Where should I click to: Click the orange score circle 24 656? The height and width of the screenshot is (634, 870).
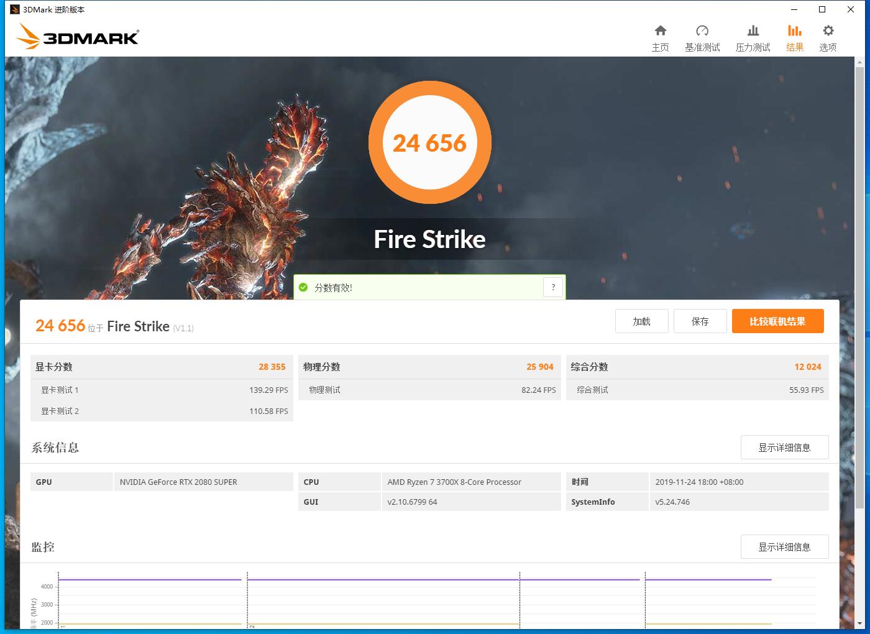click(430, 143)
